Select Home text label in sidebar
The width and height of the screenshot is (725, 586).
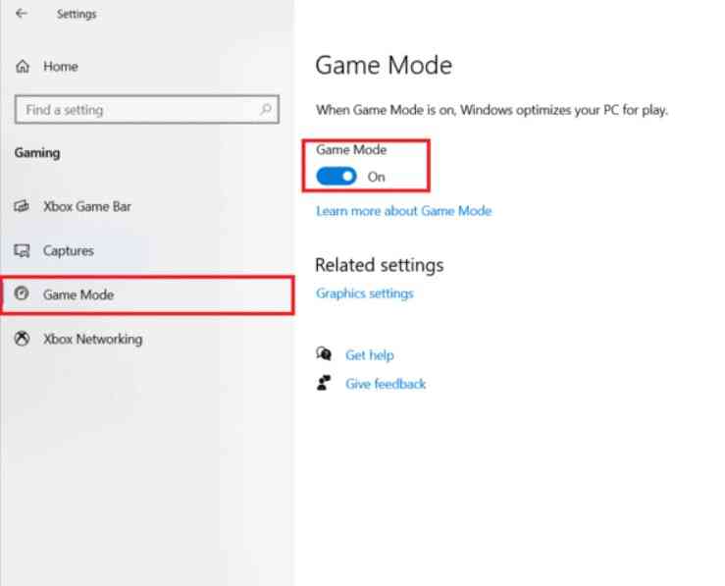coord(60,67)
